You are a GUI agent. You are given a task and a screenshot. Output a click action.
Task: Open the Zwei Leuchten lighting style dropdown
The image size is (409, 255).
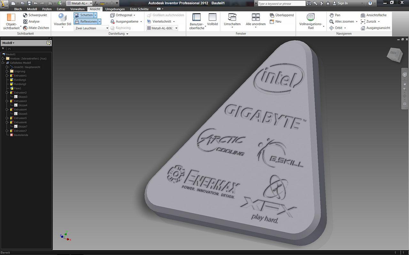(92, 28)
